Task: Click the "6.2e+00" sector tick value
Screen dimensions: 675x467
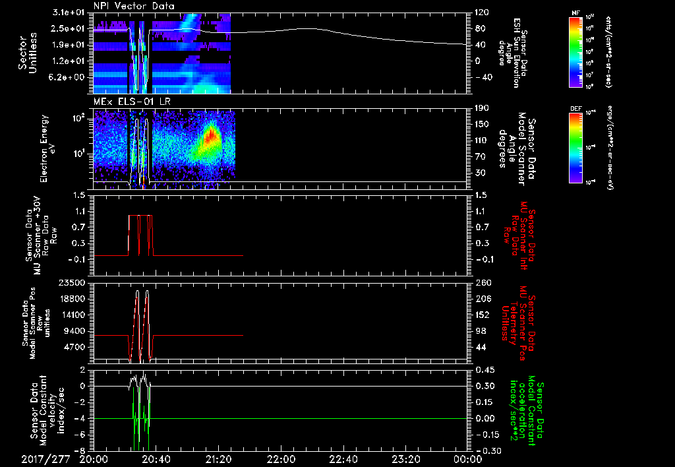Action: (68, 78)
